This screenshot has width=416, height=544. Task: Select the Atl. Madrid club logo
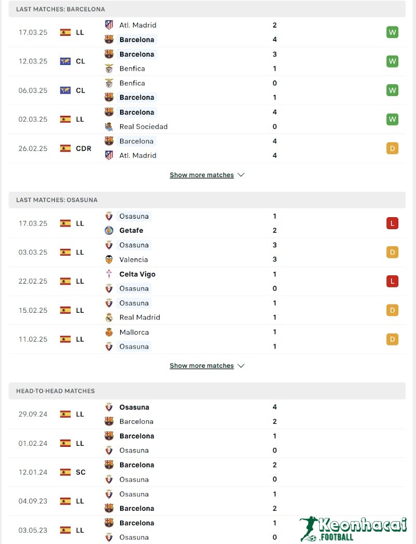108,24
